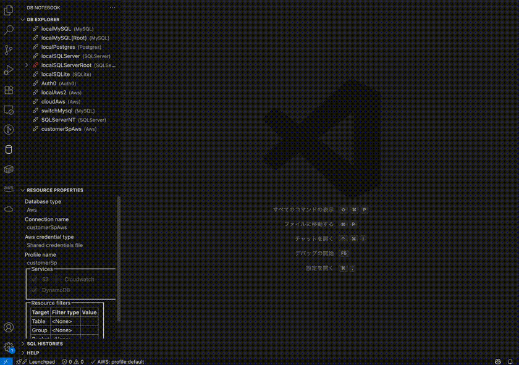Click the 'Aws' database type value
519x365 pixels.
(32, 210)
